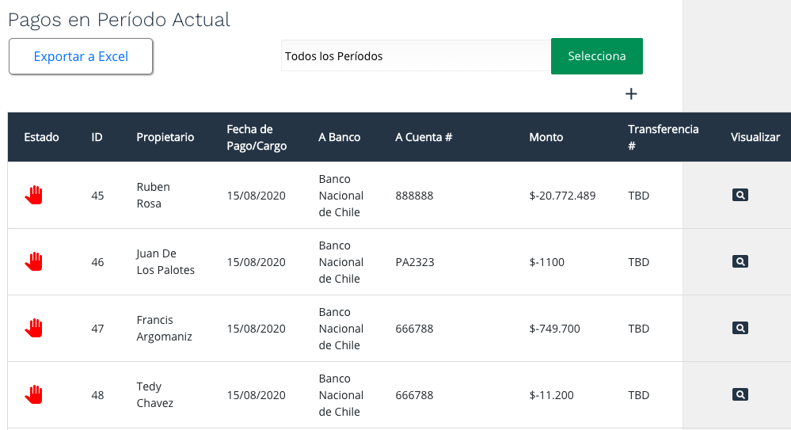Sort by the Monto column header

pos(546,137)
